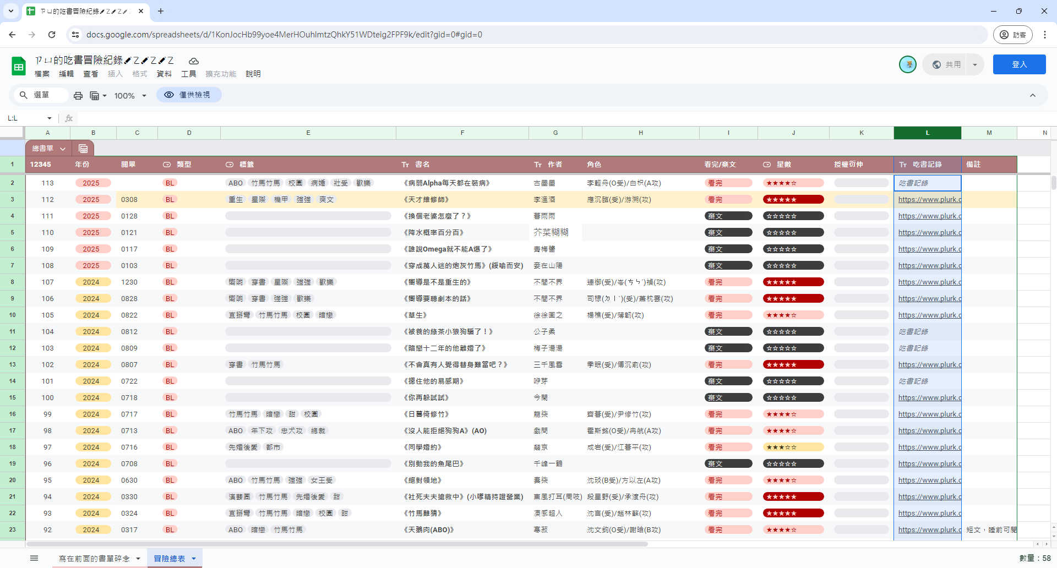The width and height of the screenshot is (1057, 568).
Task: Click the 看完 chip in row 2
Action: pyautogui.click(x=728, y=183)
